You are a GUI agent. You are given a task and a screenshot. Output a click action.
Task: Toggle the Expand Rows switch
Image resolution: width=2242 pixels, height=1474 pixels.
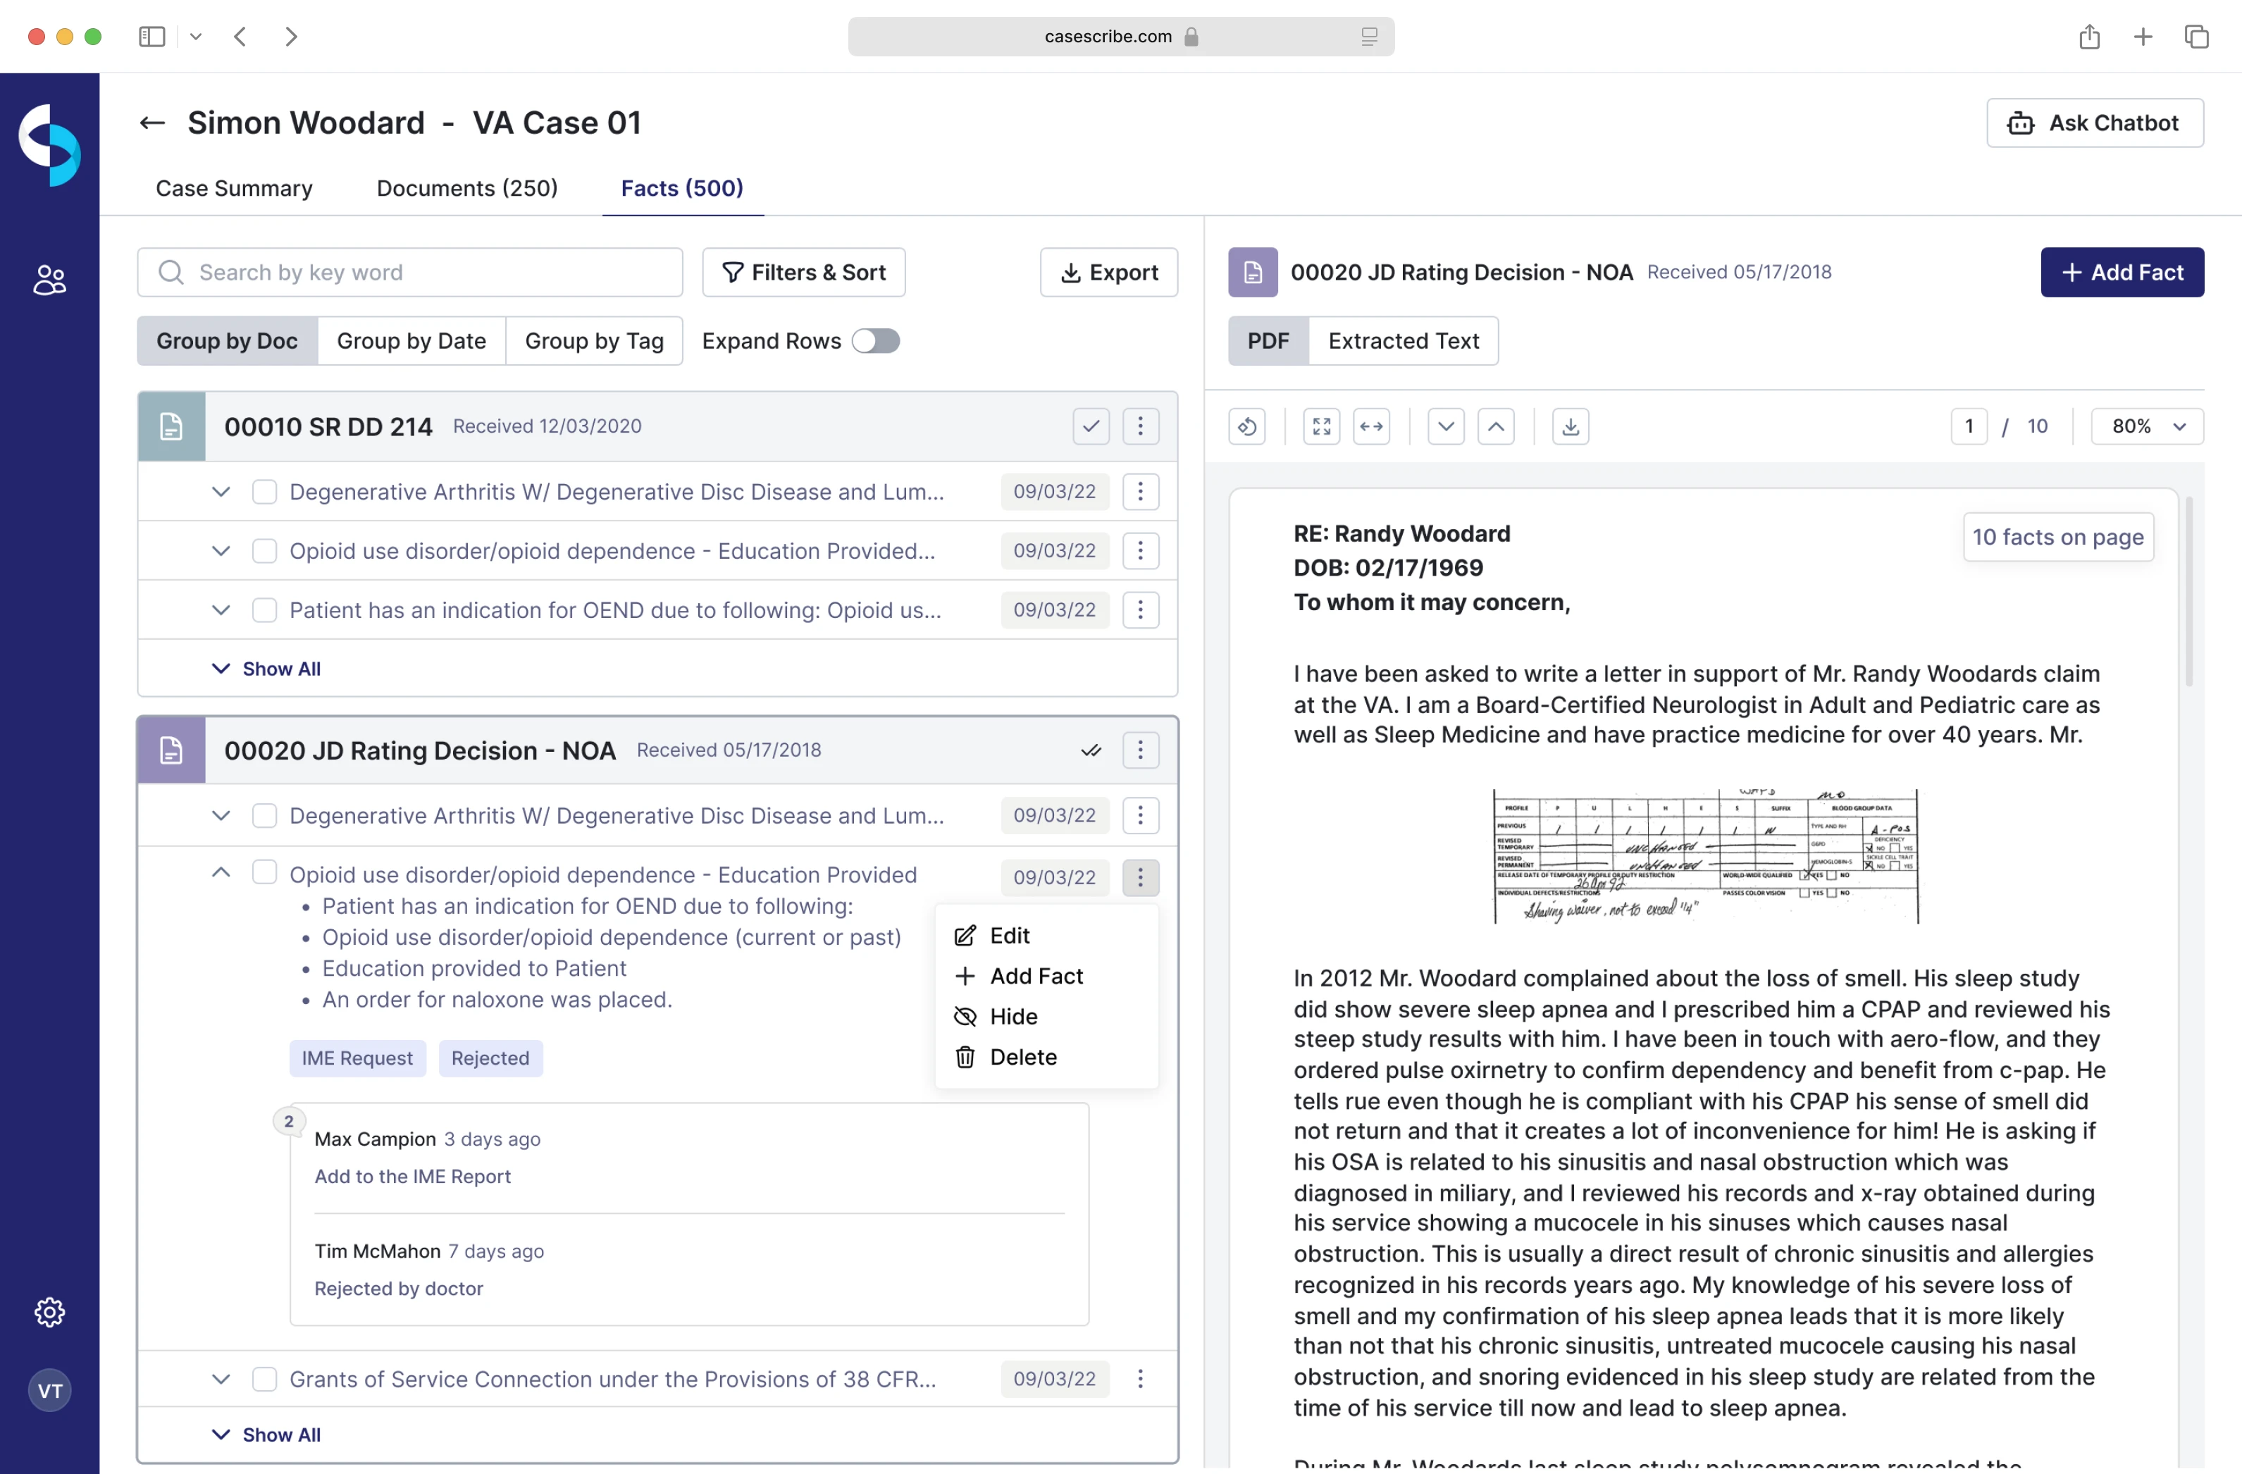[875, 341]
